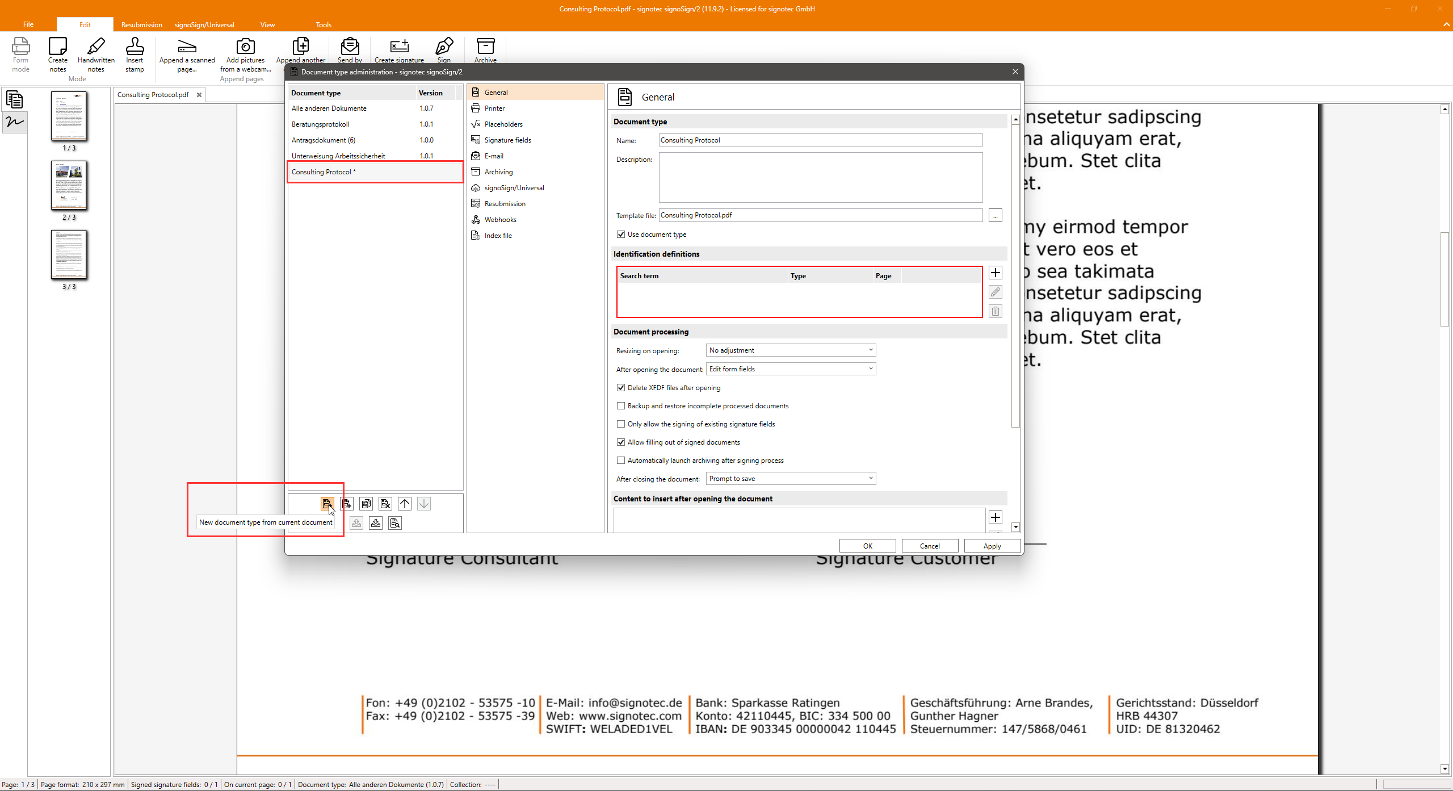
Task: Click document view scrollbar up arrow
Action: pos(1445,109)
